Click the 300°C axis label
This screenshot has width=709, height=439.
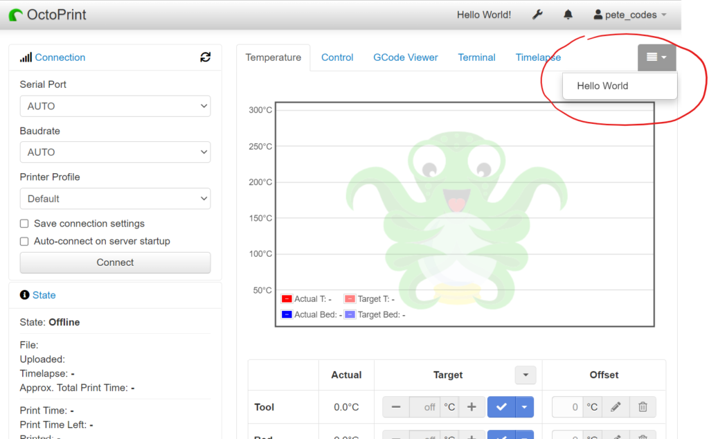[260, 110]
